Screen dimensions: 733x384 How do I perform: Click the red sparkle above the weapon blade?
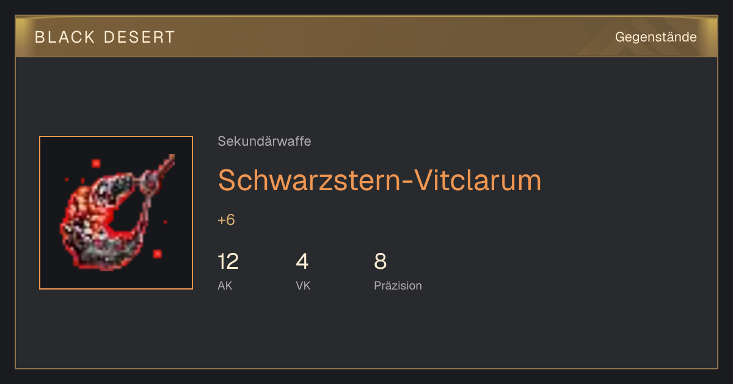(96, 163)
